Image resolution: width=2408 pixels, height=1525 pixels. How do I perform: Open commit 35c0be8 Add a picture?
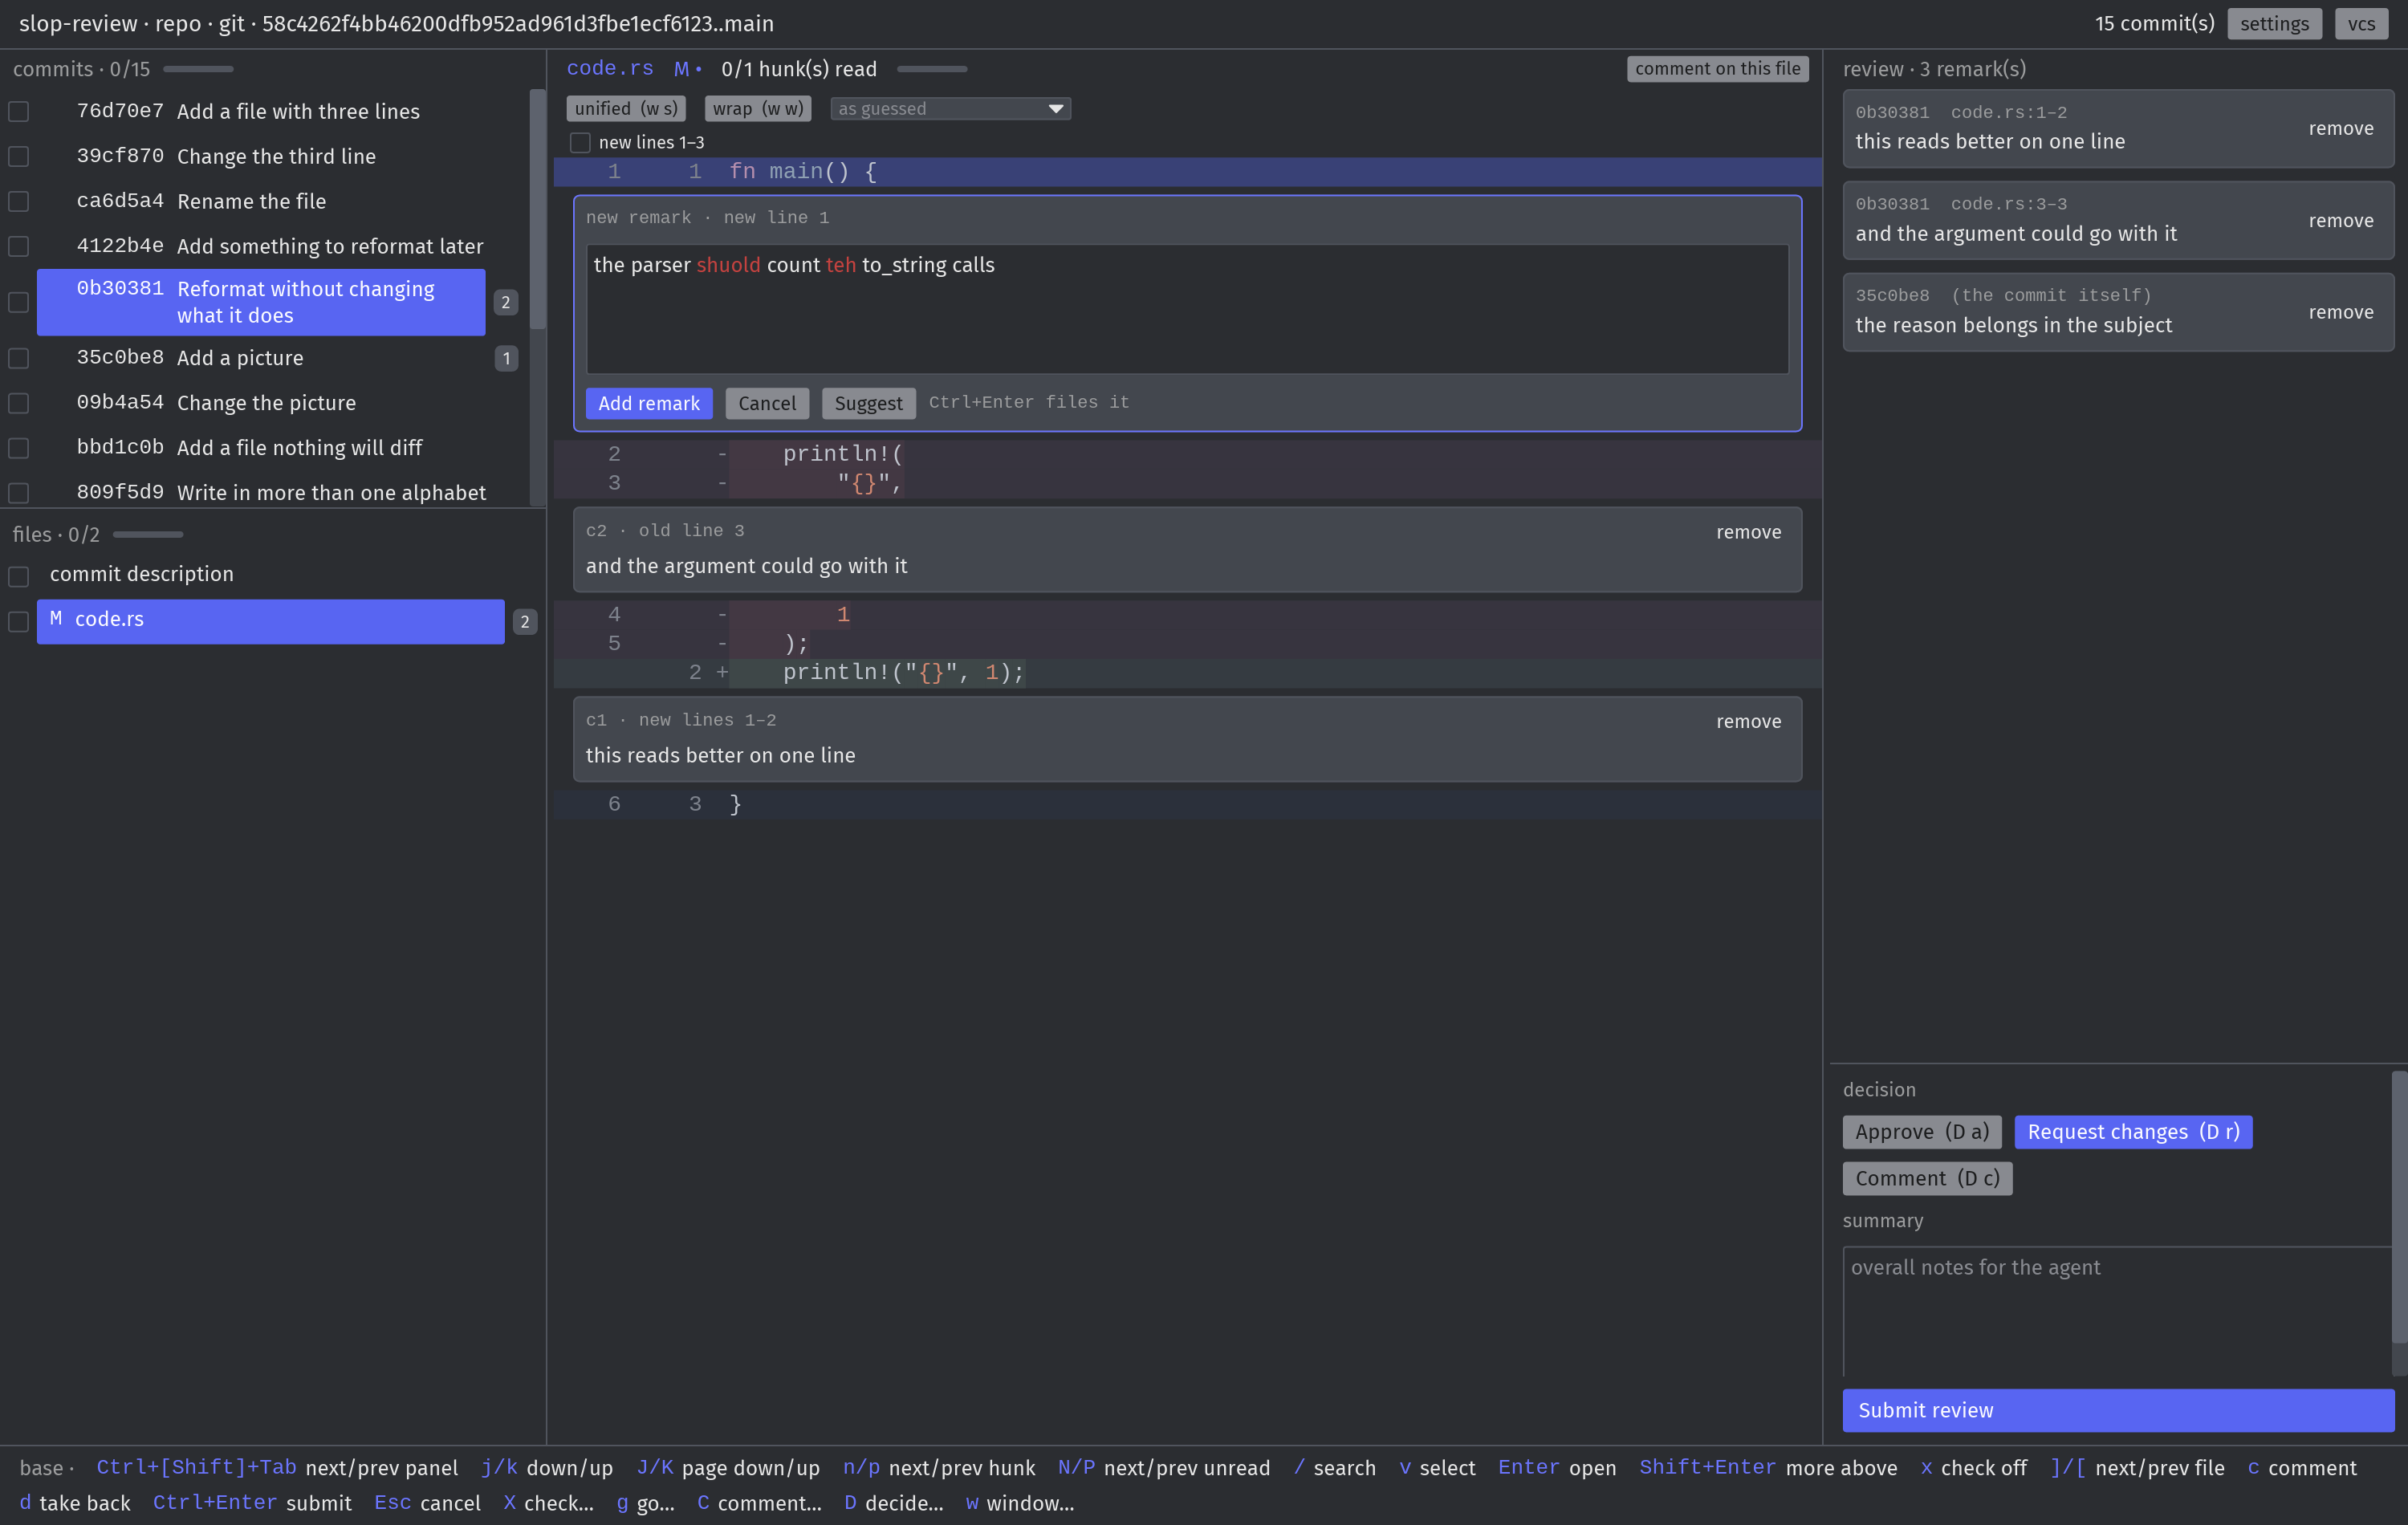(x=261, y=357)
